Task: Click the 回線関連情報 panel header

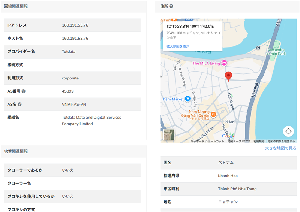Action: (x=16, y=6)
